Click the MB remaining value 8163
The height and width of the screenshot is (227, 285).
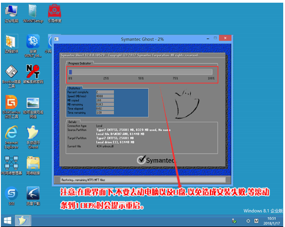(105, 105)
